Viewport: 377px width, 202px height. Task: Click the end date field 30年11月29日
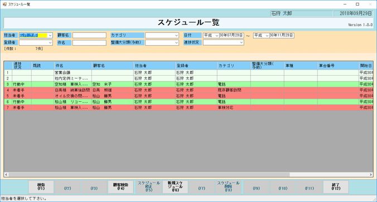(282, 35)
